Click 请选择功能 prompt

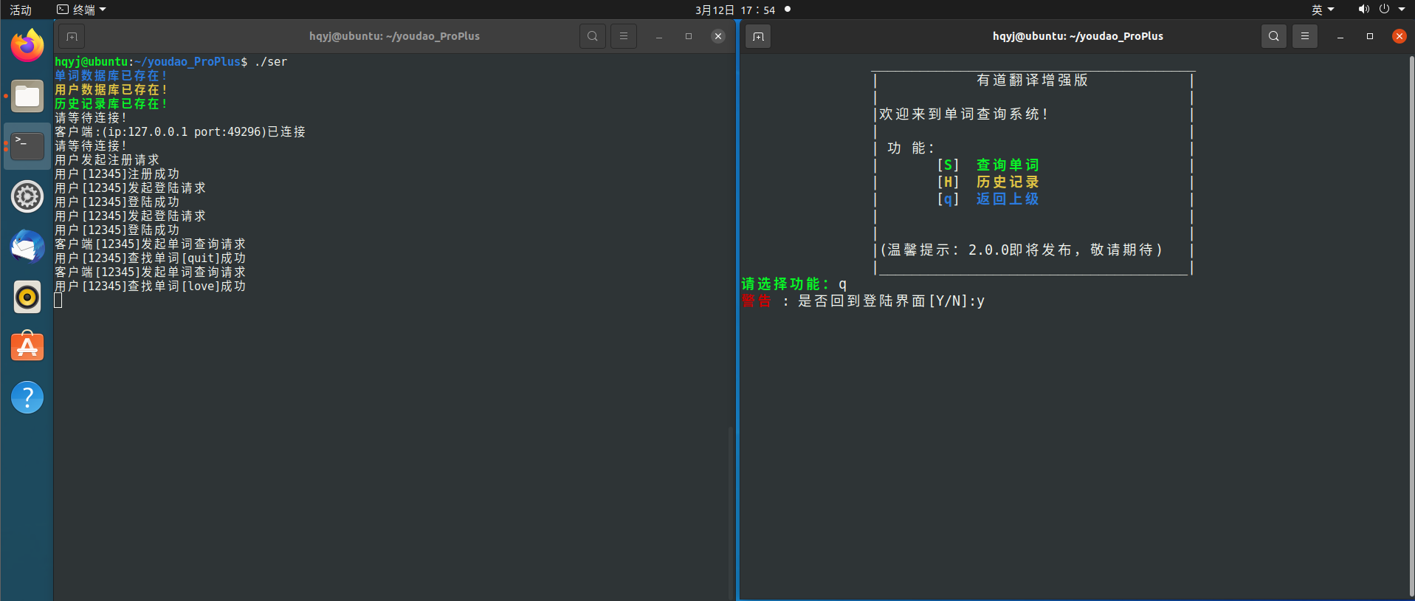(785, 284)
